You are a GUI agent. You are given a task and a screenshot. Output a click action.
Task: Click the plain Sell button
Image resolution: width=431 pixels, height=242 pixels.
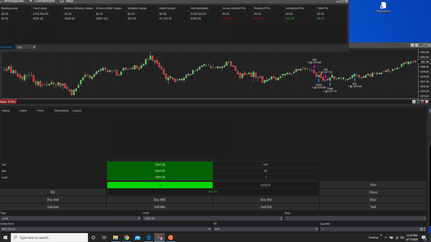click(x=373, y=207)
